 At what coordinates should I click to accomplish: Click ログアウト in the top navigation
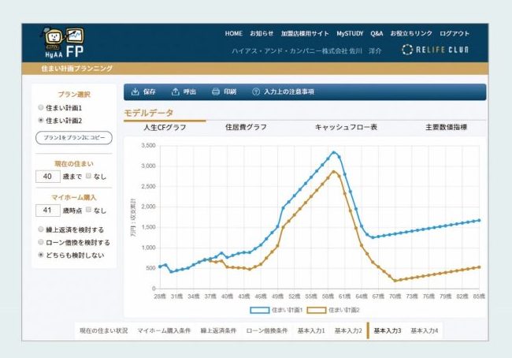pyautogui.click(x=454, y=34)
